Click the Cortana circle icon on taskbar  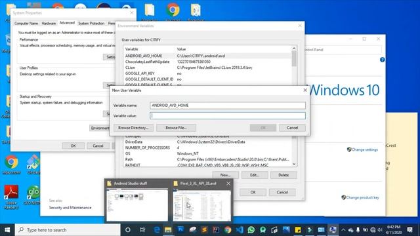128,230
